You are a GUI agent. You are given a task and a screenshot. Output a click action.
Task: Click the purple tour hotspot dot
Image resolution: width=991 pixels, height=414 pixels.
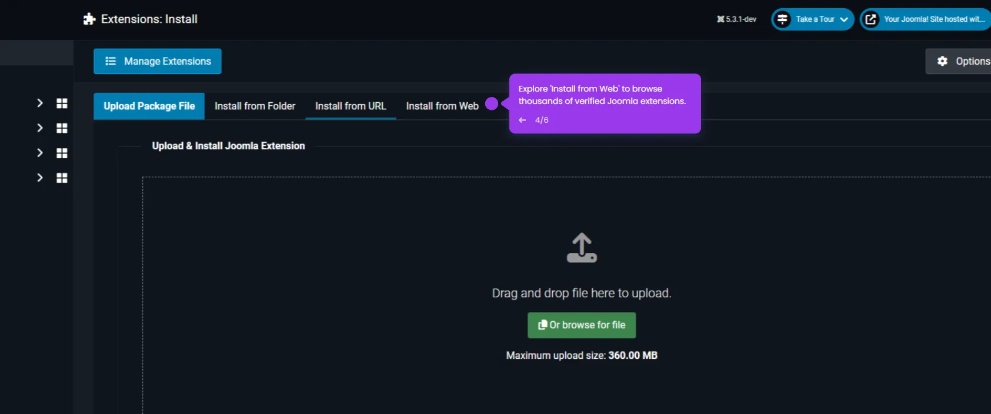[x=492, y=104]
